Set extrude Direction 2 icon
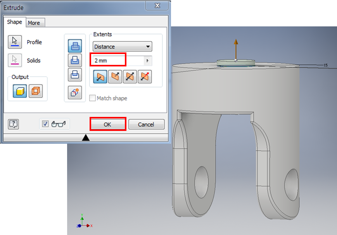Screen dimensions: 337x235 (x=115, y=77)
